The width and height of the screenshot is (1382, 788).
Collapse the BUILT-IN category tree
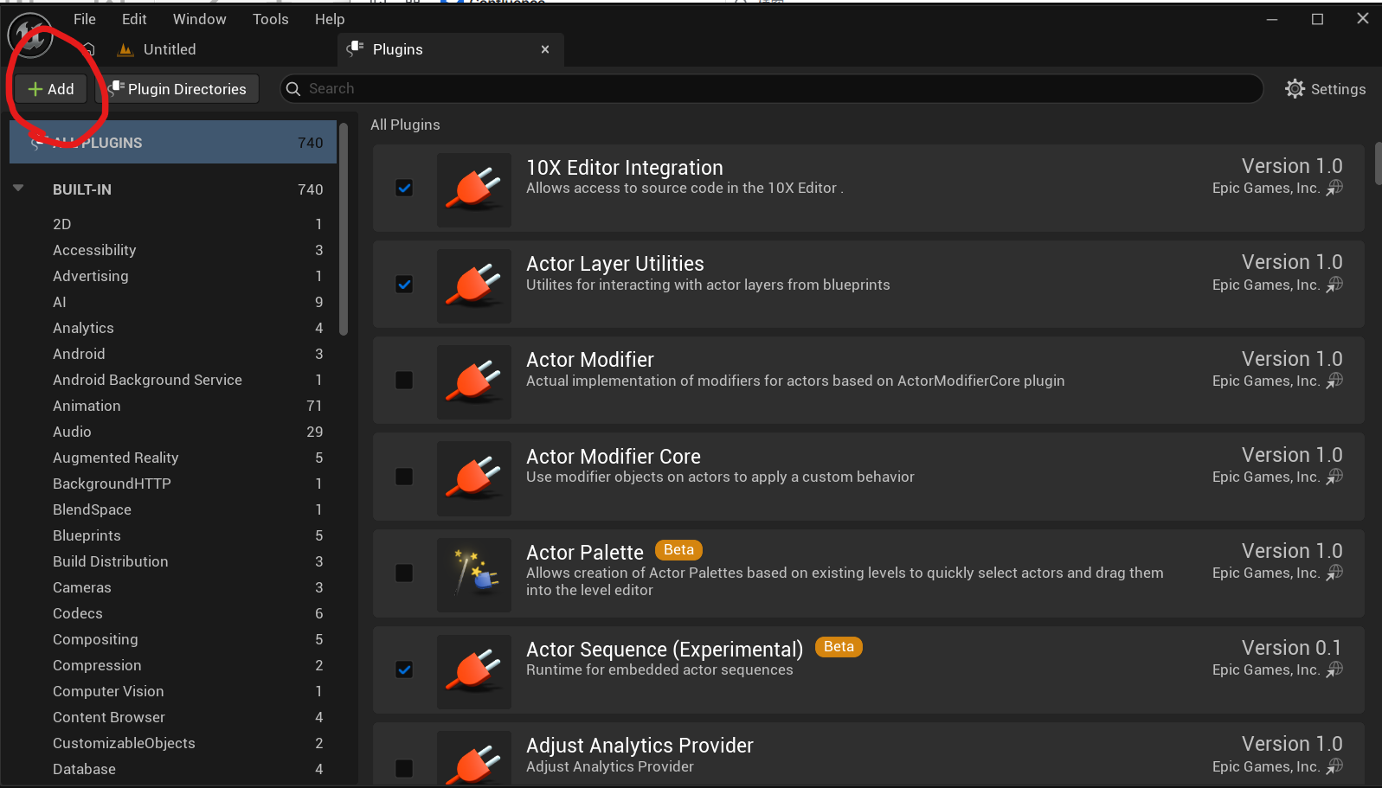18,189
